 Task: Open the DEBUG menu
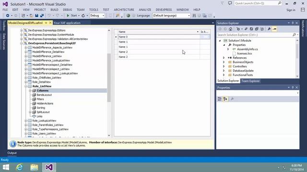click(67, 10)
